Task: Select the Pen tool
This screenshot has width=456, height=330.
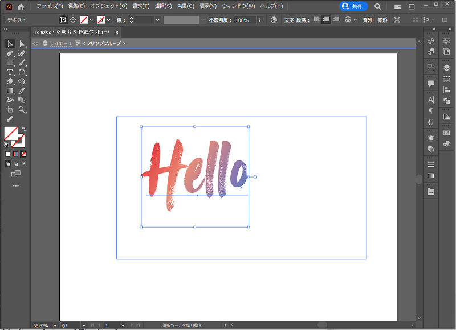Action: (9, 53)
